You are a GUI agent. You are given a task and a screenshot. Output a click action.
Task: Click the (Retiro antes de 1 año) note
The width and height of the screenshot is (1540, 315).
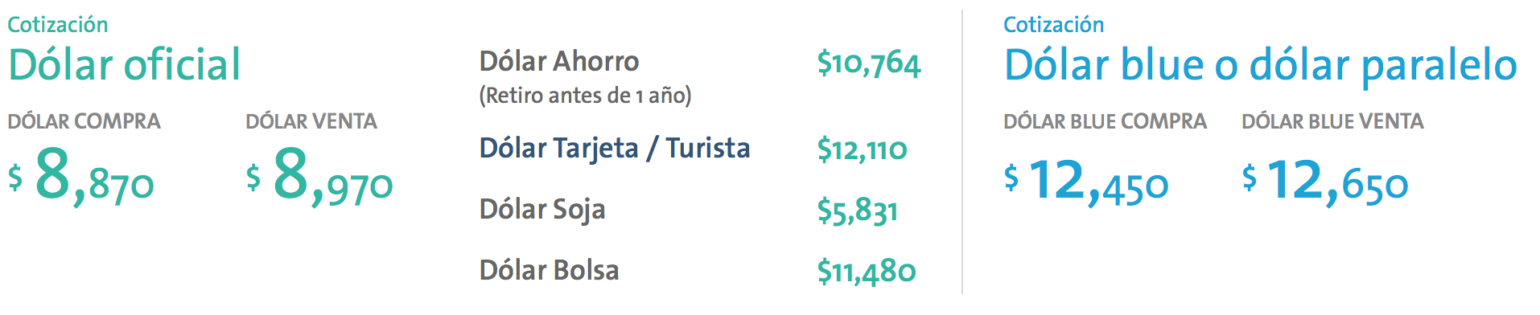(586, 96)
